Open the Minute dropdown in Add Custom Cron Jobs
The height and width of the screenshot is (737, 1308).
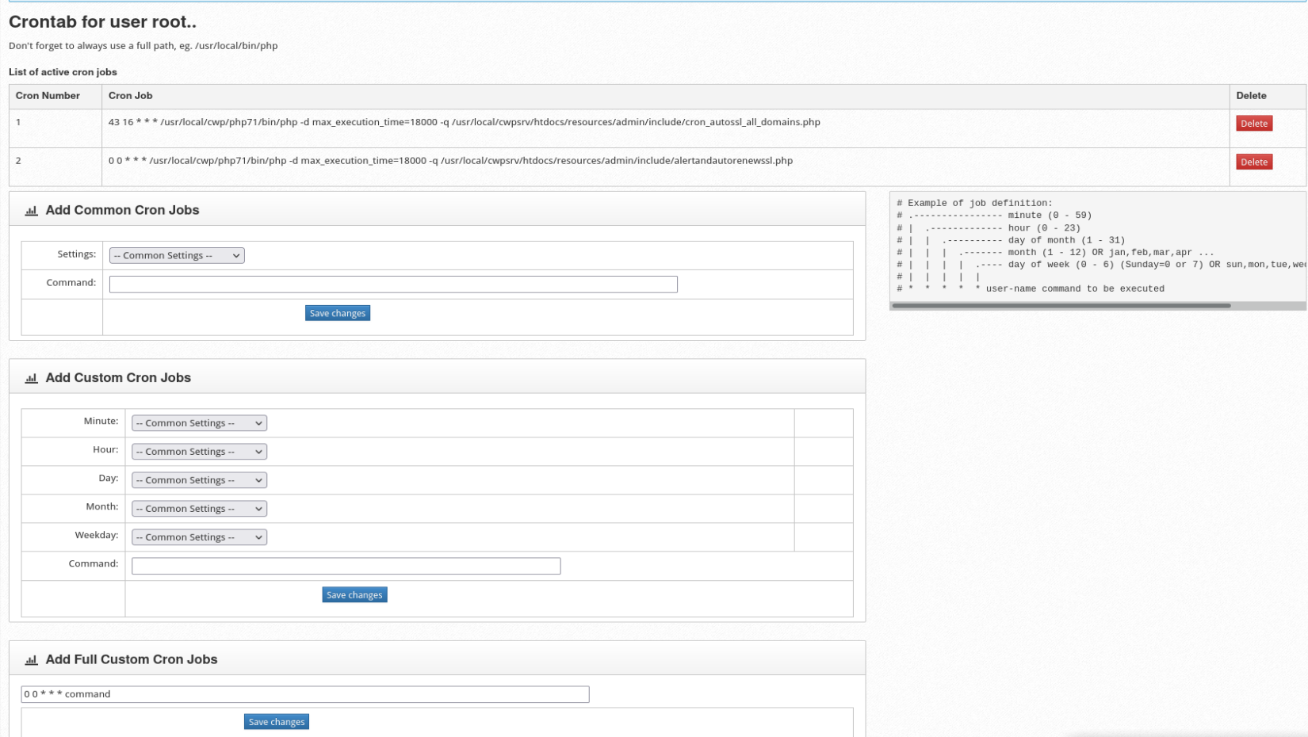coord(198,422)
